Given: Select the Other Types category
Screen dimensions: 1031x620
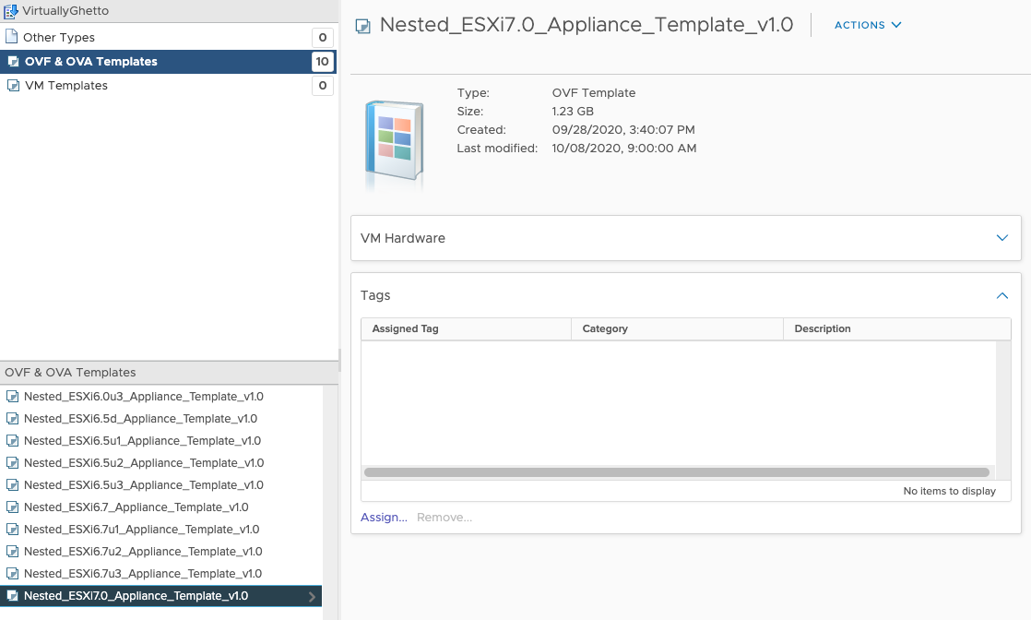Looking at the screenshot, I should 59,37.
